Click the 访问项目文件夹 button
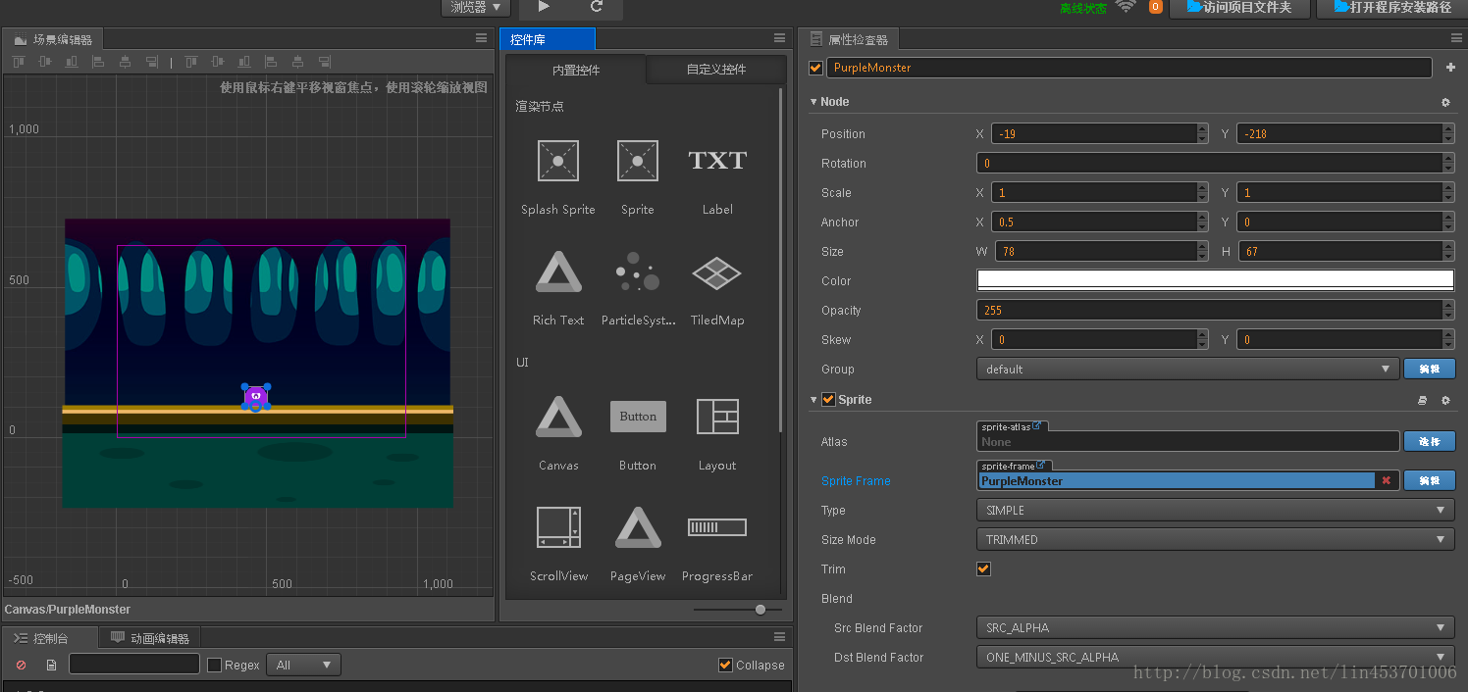 point(1239,8)
